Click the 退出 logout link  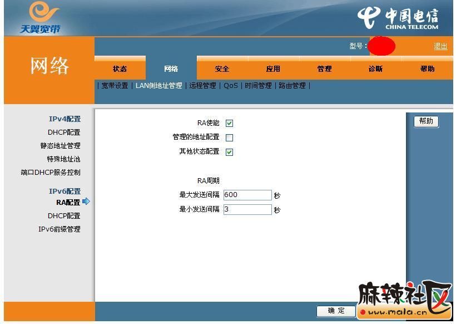(x=440, y=46)
